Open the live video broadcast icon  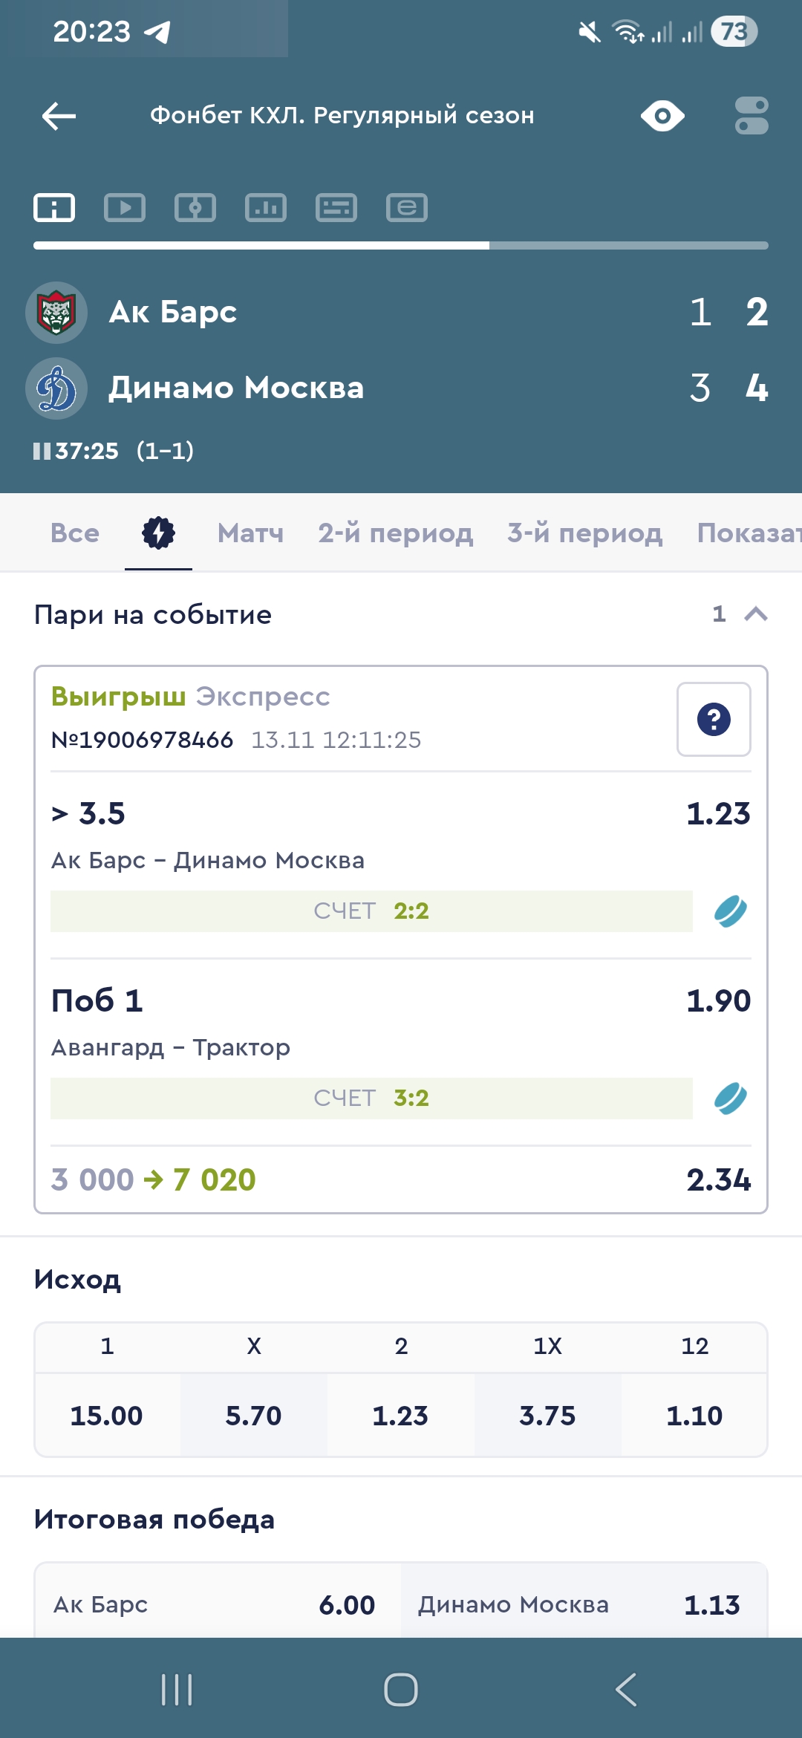tap(125, 208)
